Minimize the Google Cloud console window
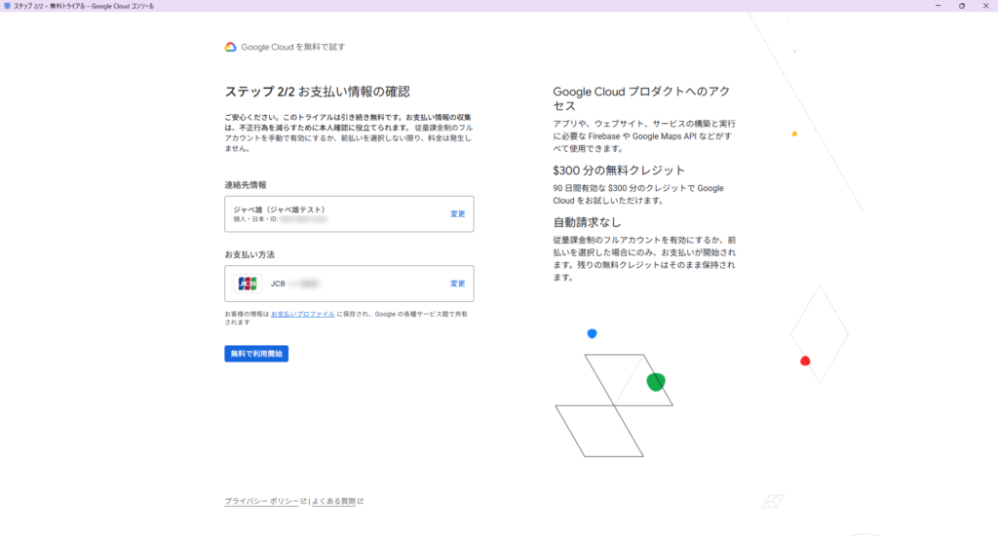998x536 pixels. coord(936,6)
